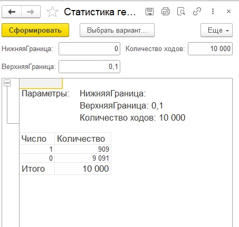
Task: Open the Еще dropdown menu
Action: coord(216,30)
